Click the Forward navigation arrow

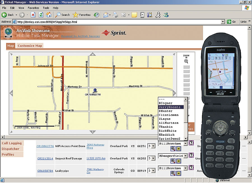22,15
